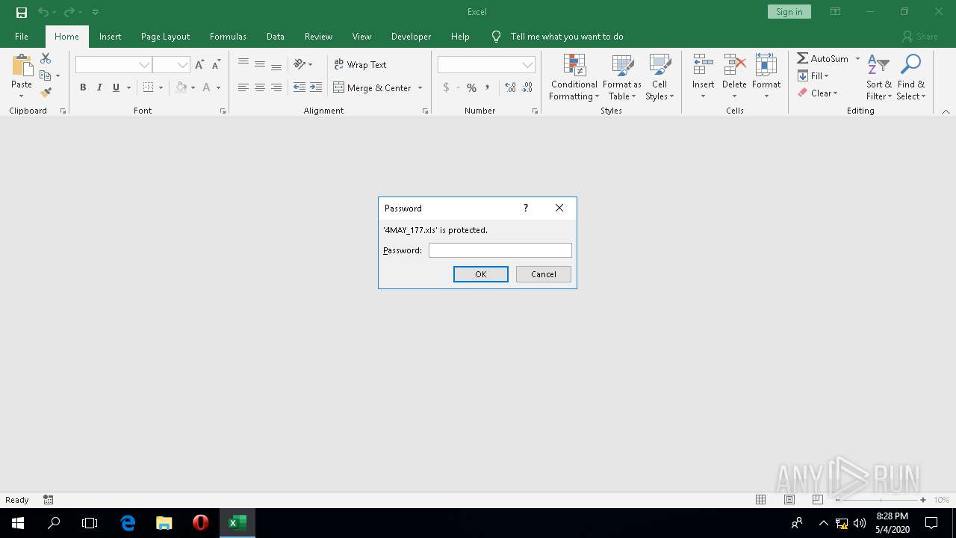This screenshot has width=956, height=538.
Task: Click Increase Decimal icon
Action: pyautogui.click(x=510, y=87)
